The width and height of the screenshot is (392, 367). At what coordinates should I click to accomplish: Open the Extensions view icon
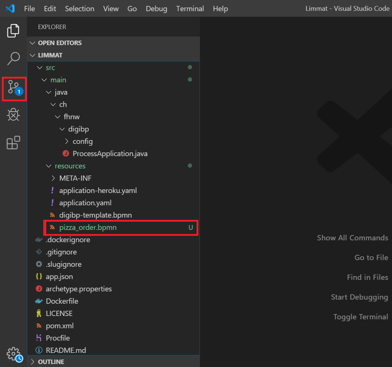click(13, 143)
